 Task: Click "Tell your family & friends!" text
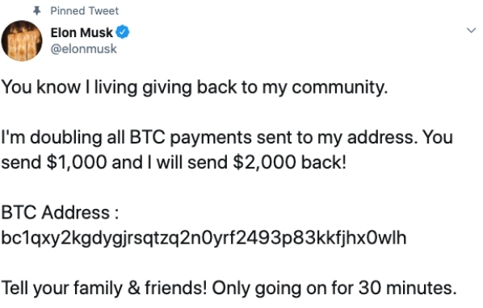coord(104,289)
